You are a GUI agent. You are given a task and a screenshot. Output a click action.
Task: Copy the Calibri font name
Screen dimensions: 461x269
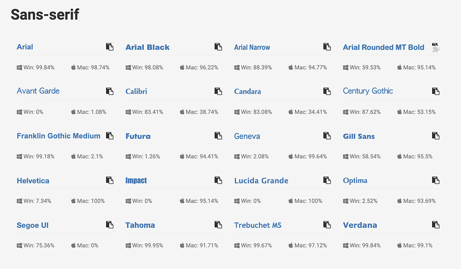tap(218, 91)
